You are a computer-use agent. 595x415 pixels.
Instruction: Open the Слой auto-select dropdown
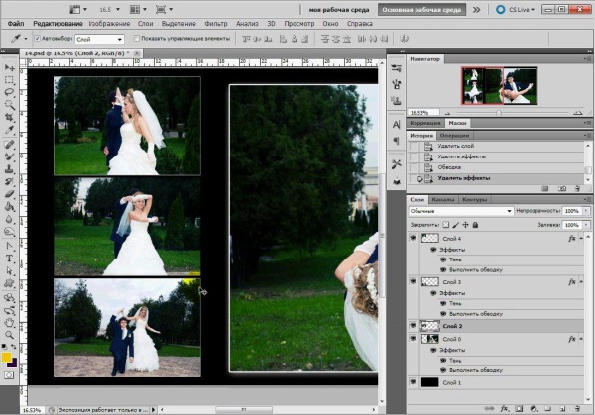(x=99, y=39)
